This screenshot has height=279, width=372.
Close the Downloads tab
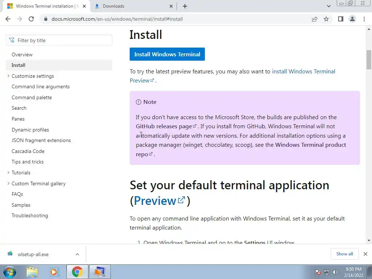171,7
